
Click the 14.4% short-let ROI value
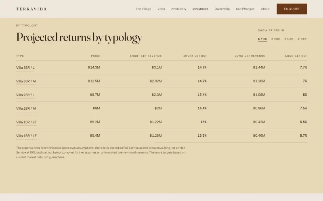coord(202,108)
